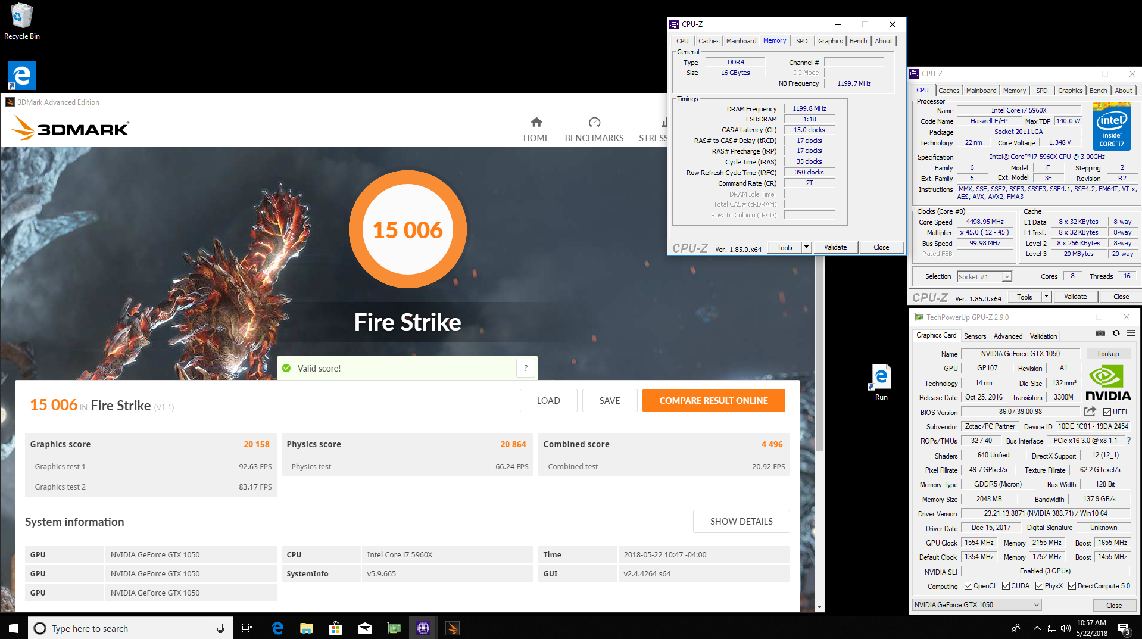Open the Validation tab in GPU-Z
Image resolution: width=1142 pixels, height=639 pixels.
tap(1043, 336)
